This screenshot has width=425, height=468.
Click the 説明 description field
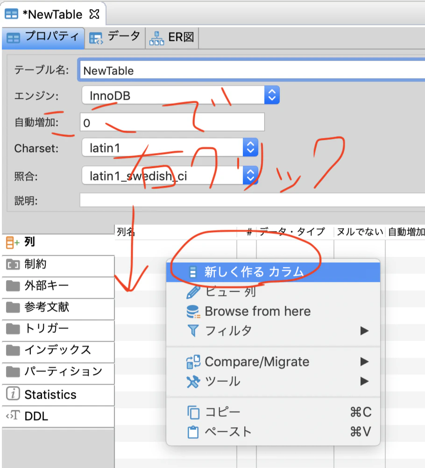click(253, 200)
